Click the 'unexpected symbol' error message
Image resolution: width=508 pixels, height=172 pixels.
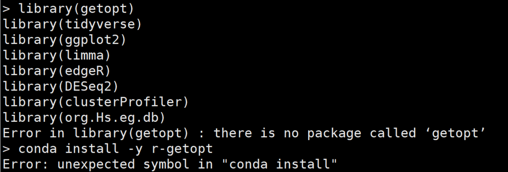(x=170, y=165)
